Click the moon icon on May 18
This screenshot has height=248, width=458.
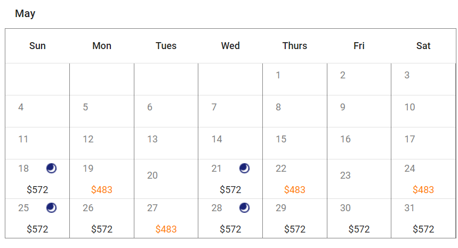tap(51, 169)
